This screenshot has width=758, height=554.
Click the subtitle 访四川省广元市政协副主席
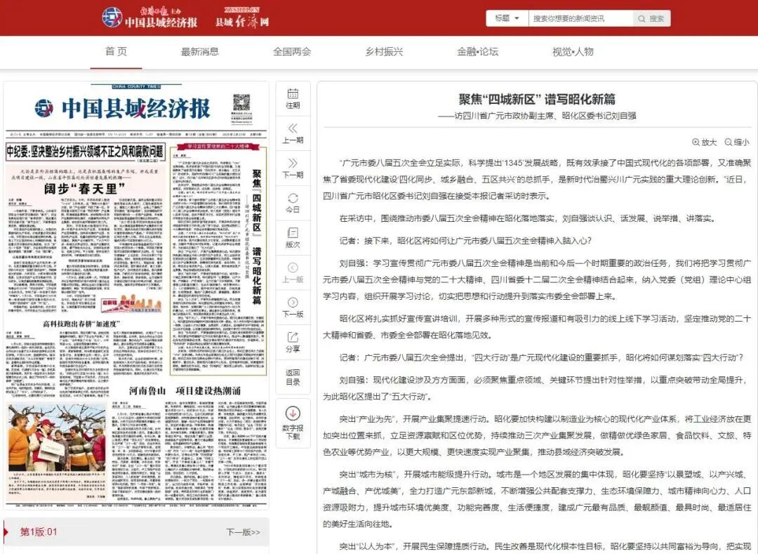(537, 116)
